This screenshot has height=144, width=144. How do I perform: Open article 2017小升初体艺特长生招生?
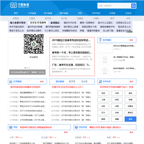(33, 111)
